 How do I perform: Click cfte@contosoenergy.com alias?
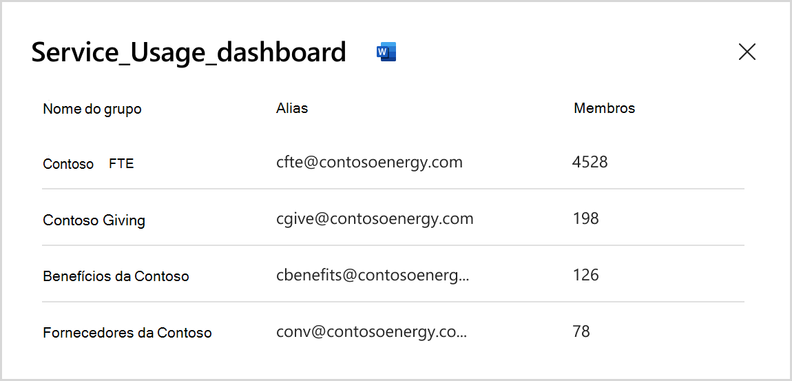(x=369, y=163)
